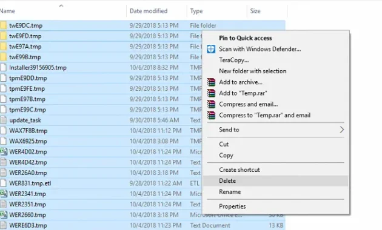
Task: Select the WER831.tmp.etl file row
Action: [142, 183]
